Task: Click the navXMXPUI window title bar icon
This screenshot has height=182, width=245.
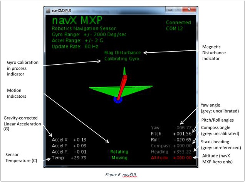Action: click(48, 10)
